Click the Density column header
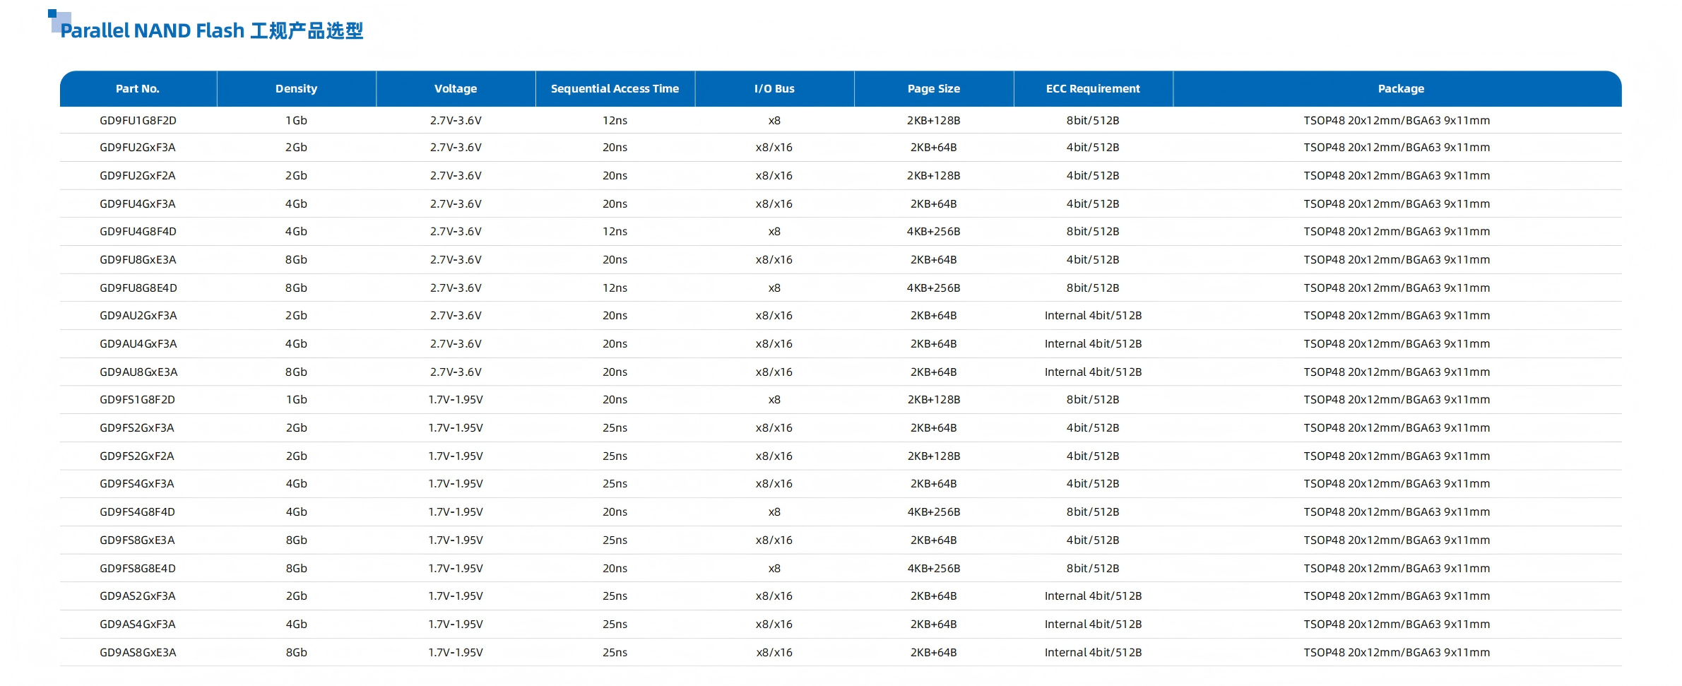Viewport: 1682px width, 686px height. 296,89
